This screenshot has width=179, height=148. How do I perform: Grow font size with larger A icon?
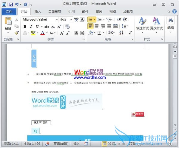click(x=62, y=33)
